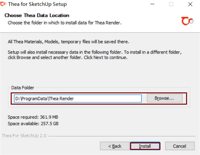Click the window title 'Thea for SketchUp Setup'

coord(37,4)
